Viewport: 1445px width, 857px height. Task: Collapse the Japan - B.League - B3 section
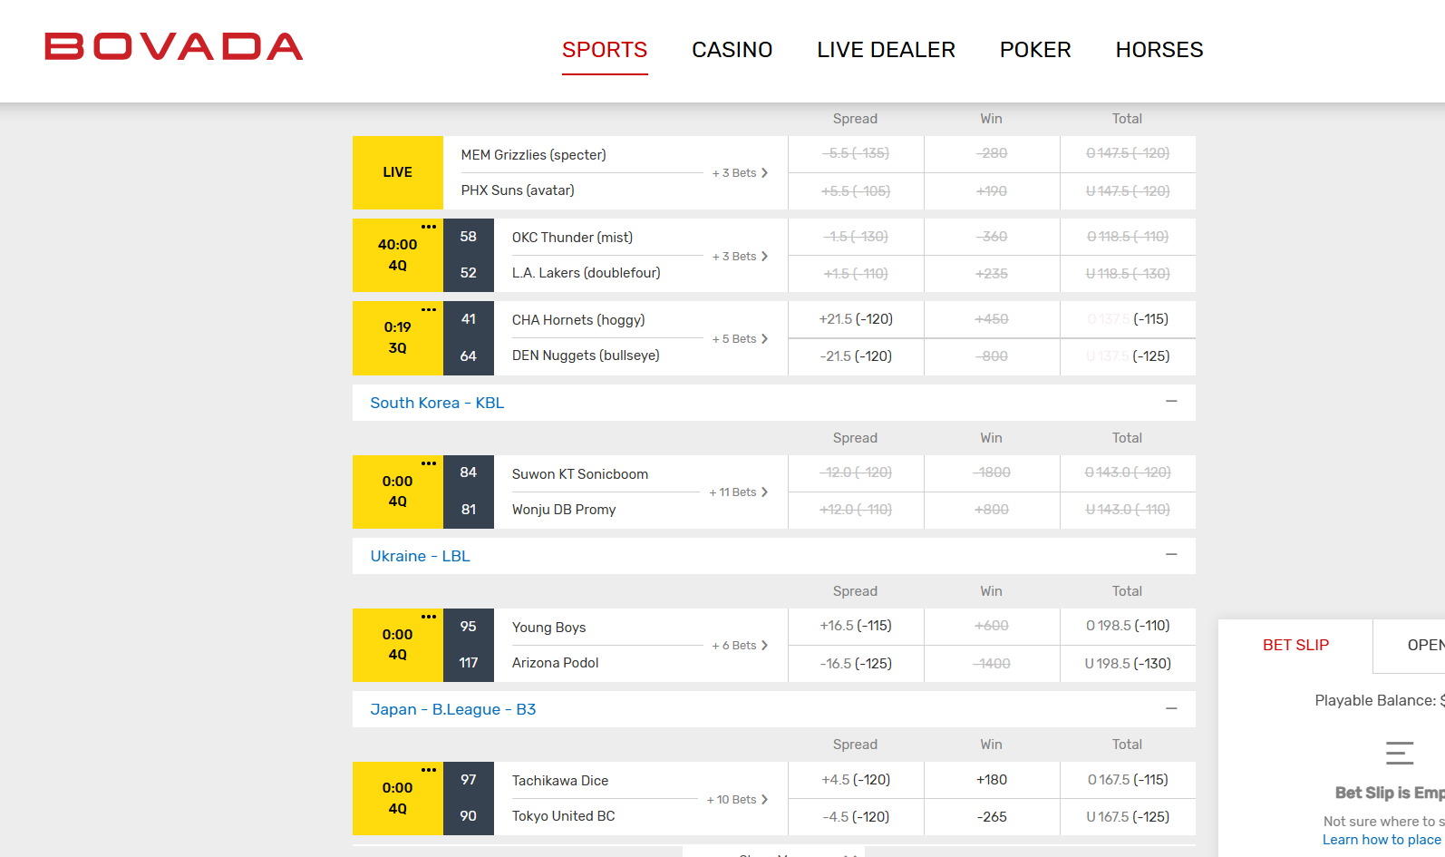click(x=1171, y=708)
